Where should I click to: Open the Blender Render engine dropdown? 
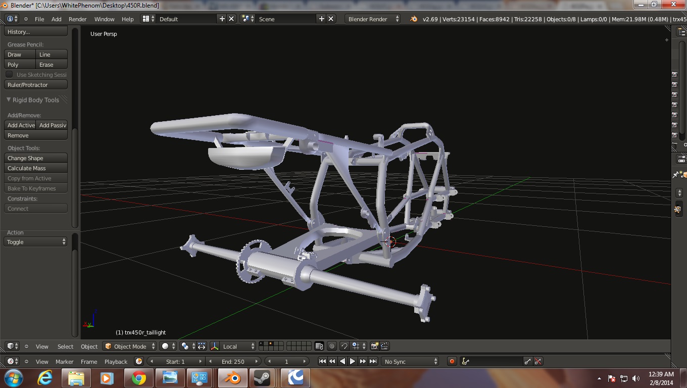[373, 19]
